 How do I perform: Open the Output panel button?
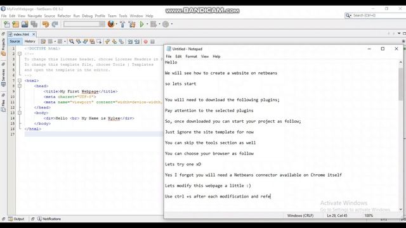pyautogui.click(x=16, y=218)
